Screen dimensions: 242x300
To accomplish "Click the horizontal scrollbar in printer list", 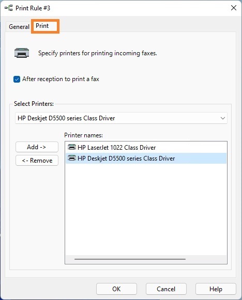I will click(130, 259).
